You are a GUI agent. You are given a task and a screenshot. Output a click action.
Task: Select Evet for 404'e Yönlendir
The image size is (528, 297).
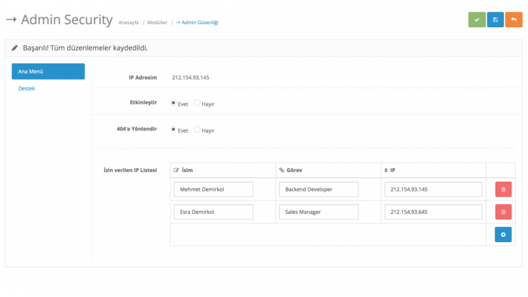click(173, 129)
